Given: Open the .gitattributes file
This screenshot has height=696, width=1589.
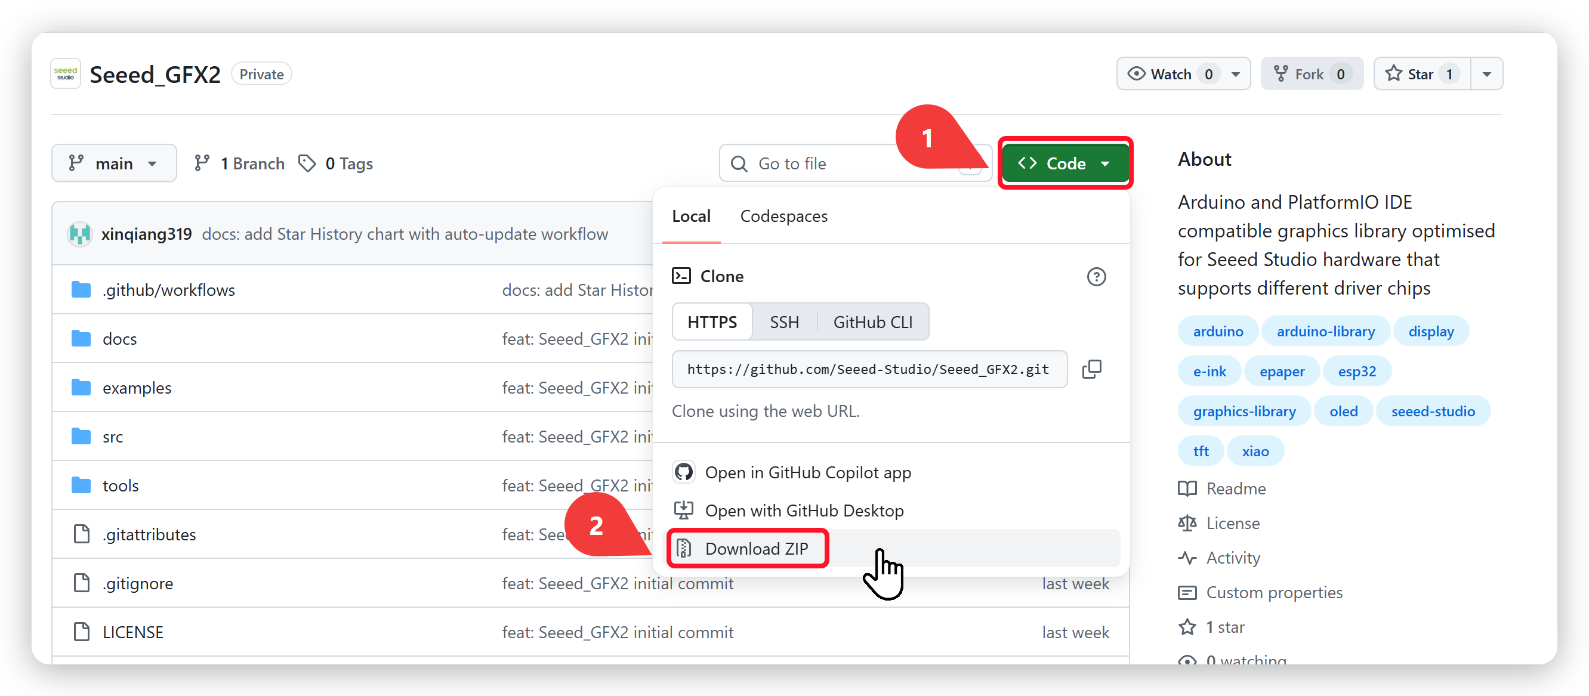Looking at the screenshot, I should click(x=149, y=534).
